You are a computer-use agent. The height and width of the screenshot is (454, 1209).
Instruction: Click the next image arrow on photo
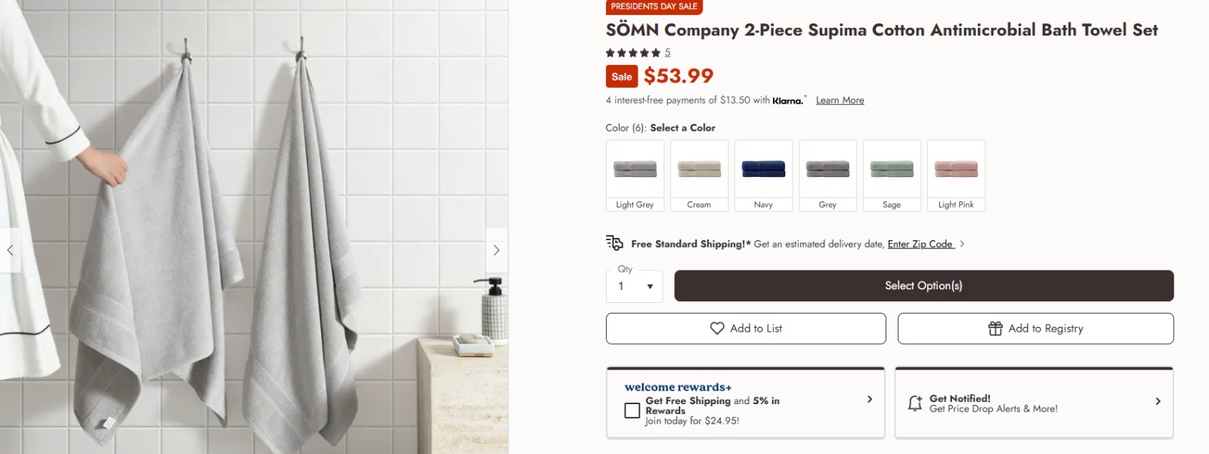click(x=496, y=250)
